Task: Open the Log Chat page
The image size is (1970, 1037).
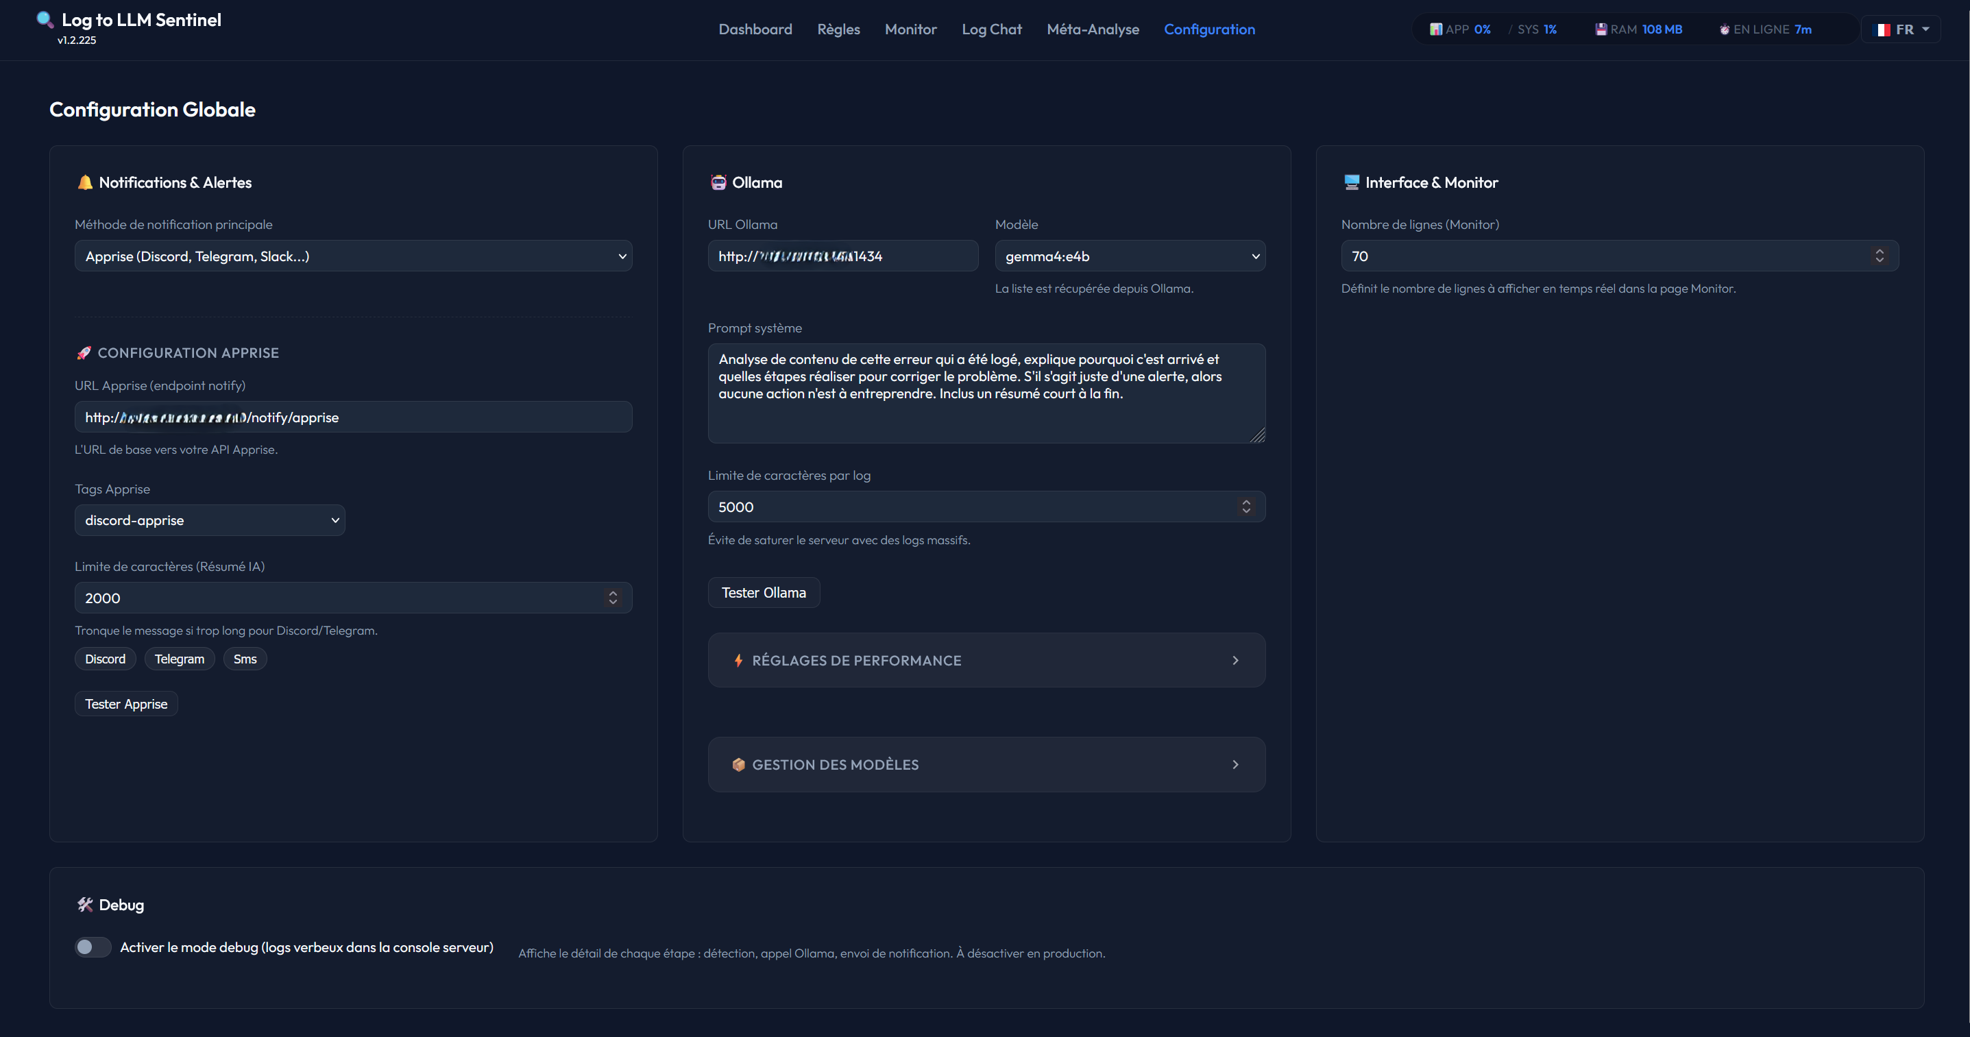Action: [x=991, y=29]
